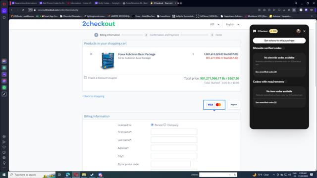
Task: Open the notification center icon
Action: click(x=312, y=175)
